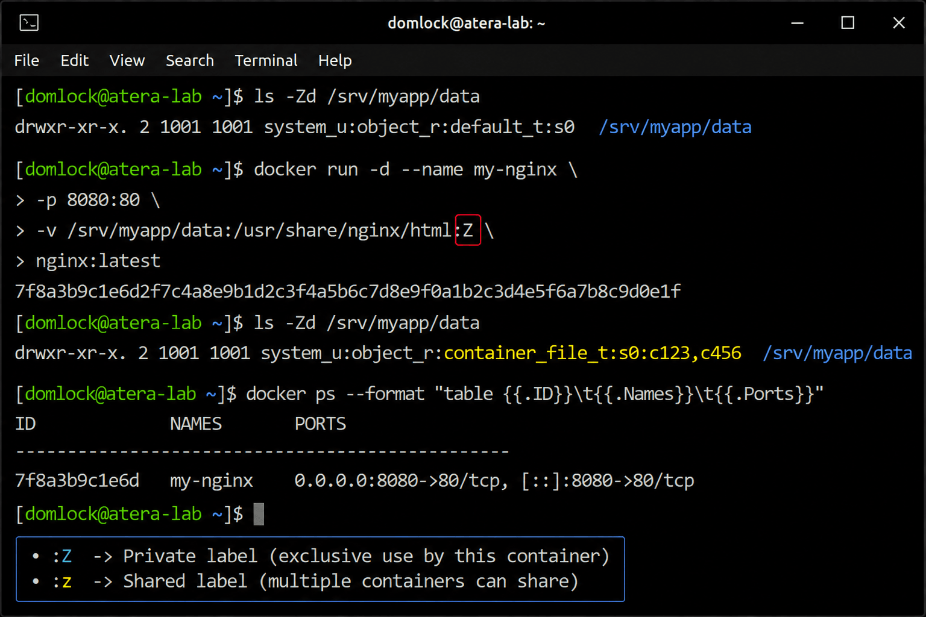Click the blue /srv/myapp/data path after container_file_t

[x=837, y=352]
